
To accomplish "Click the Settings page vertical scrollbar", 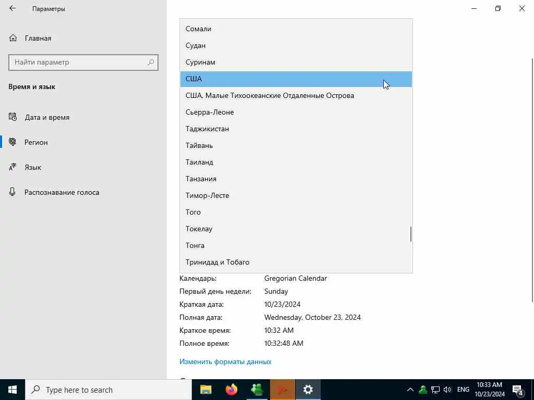I will pyautogui.click(x=532, y=180).
